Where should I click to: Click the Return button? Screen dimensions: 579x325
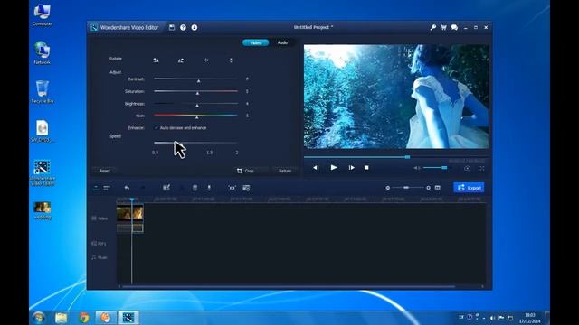click(x=285, y=171)
